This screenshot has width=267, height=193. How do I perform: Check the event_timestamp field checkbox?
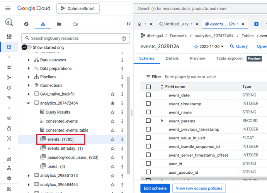[x=148, y=103]
